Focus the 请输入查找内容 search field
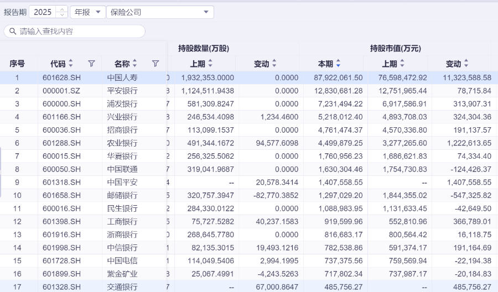 (77, 32)
